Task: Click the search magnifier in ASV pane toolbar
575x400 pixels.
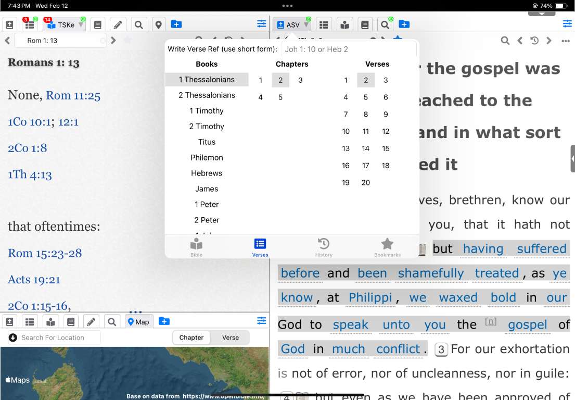Action: [x=385, y=24]
